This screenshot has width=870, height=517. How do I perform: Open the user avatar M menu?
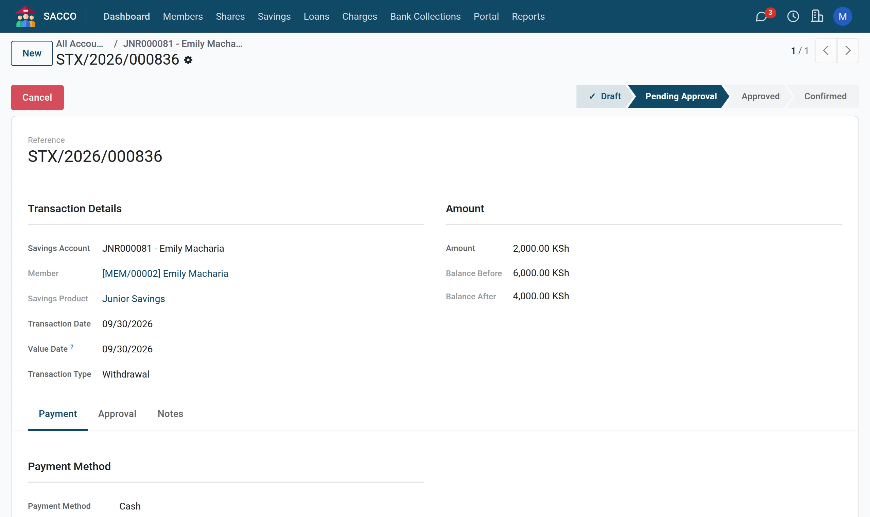click(842, 16)
